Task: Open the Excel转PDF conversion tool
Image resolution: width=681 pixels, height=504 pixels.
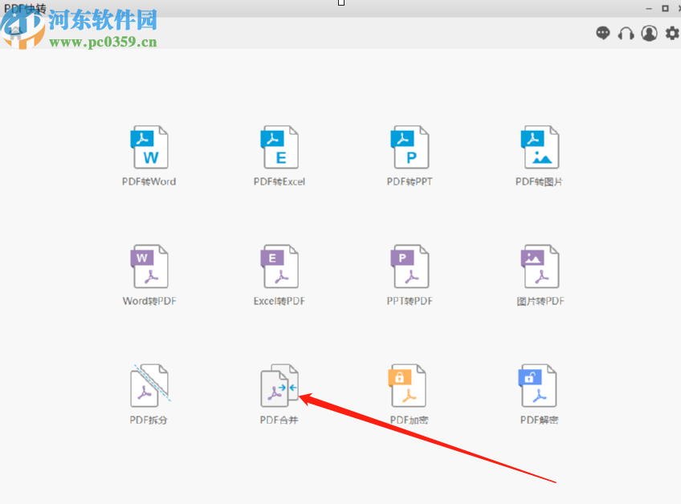Action: click(x=279, y=265)
